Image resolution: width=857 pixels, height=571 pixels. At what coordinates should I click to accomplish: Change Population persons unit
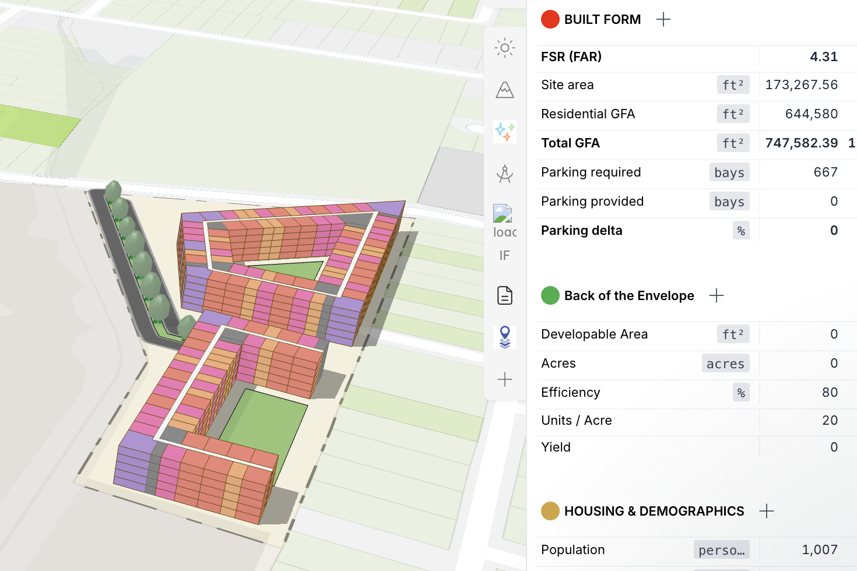point(722,550)
